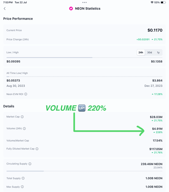The image size is (169, 192).
Task: Show Market Cap info tooltip icon
Action: (x=22, y=117)
